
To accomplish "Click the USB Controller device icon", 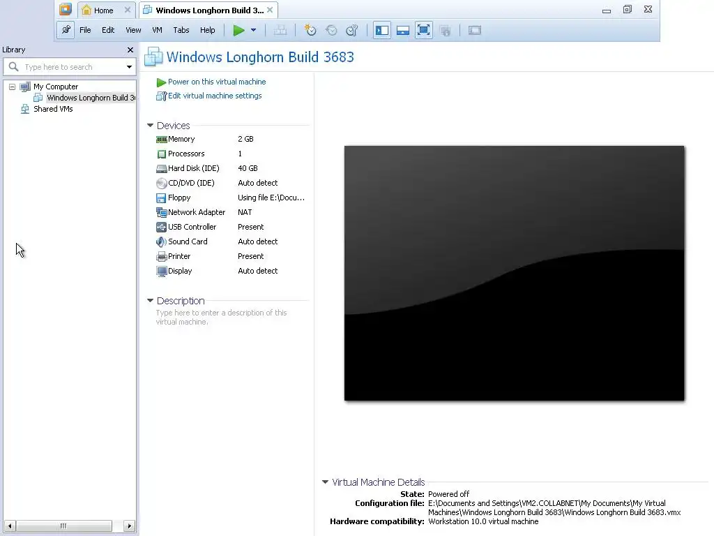I will pyautogui.click(x=161, y=227).
